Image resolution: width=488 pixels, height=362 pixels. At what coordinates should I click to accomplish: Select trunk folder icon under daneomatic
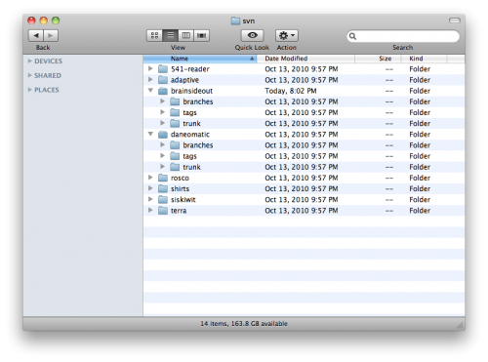(x=175, y=167)
